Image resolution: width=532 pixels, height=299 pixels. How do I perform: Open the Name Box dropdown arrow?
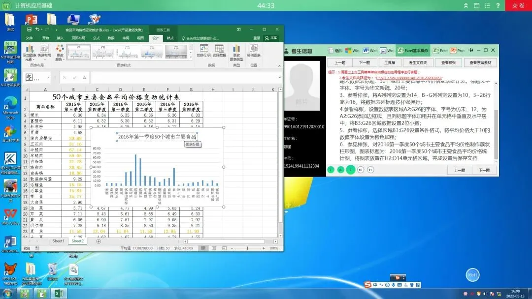48,78
